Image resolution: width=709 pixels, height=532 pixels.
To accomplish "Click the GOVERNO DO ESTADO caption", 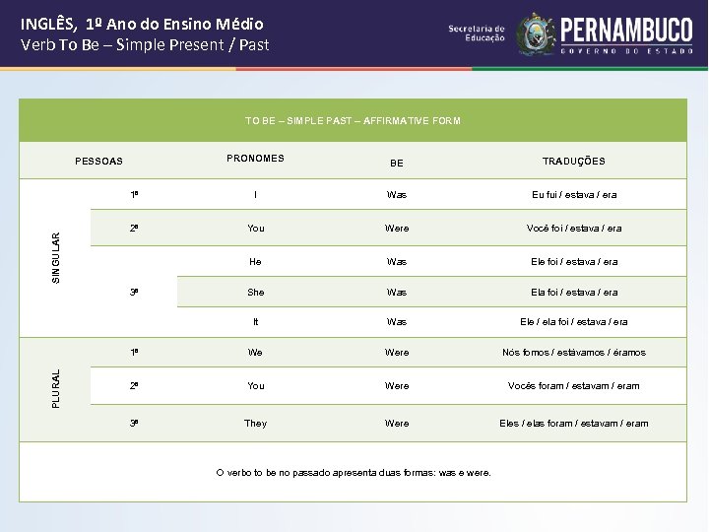I will [x=624, y=51].
